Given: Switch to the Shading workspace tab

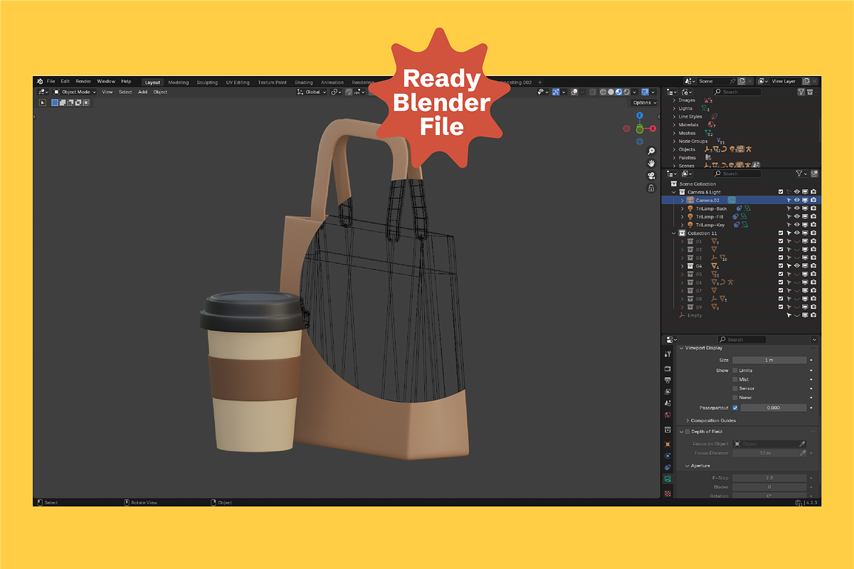Looking at the screenshot, I should click(x=304, y=82).
